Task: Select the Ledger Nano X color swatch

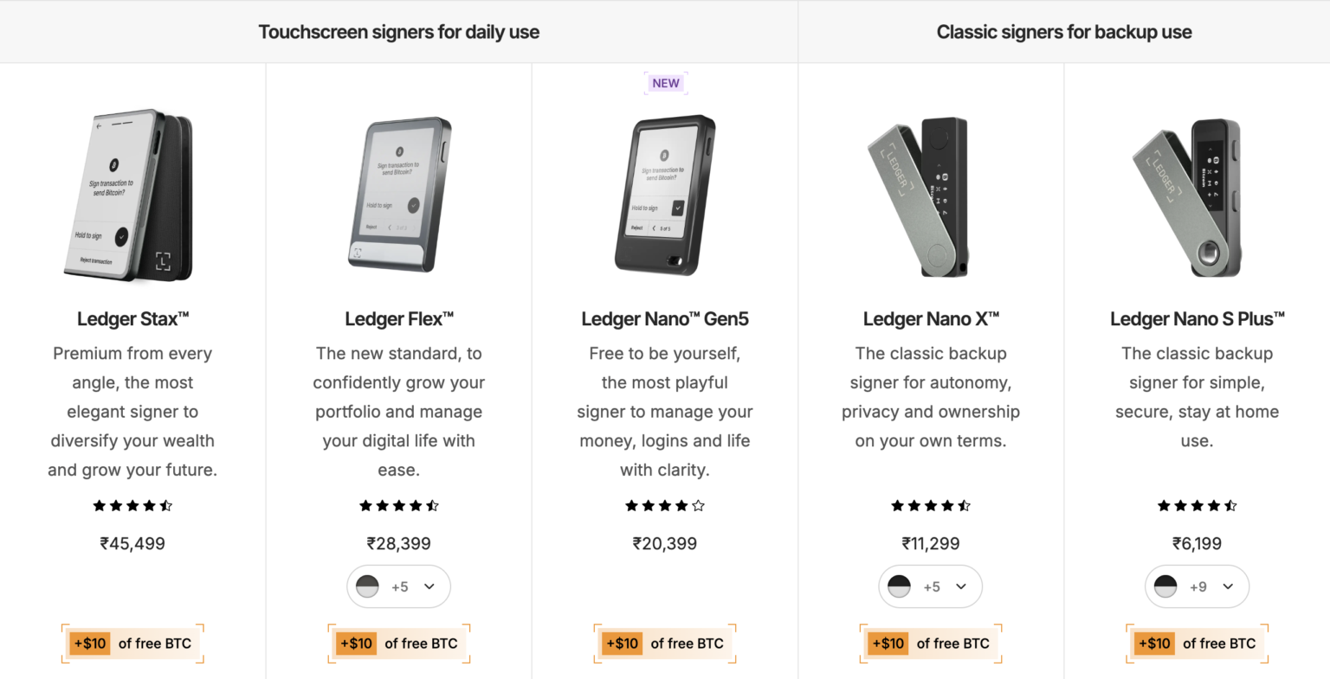Action: pos(900,586)
